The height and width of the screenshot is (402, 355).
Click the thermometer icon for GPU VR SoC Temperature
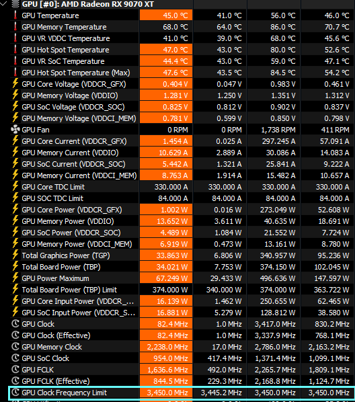(15, 61)
